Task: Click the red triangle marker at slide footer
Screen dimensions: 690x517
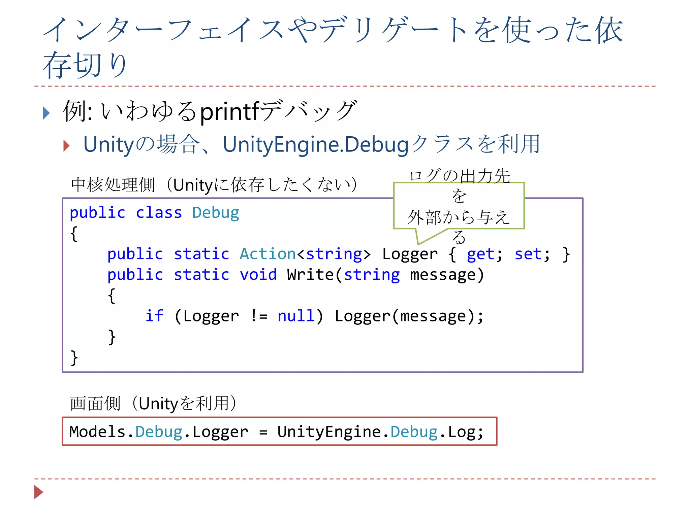Action: click(x=39, y=492)
